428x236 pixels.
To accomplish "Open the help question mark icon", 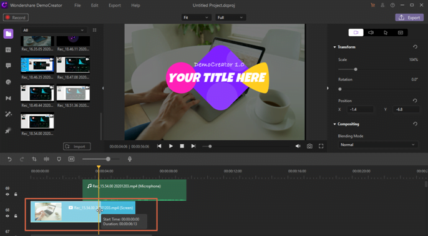I will [x=392, y=5].
